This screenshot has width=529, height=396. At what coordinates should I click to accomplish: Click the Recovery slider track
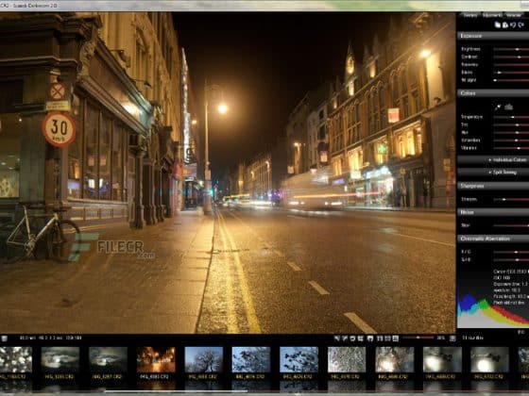point(511,65)
